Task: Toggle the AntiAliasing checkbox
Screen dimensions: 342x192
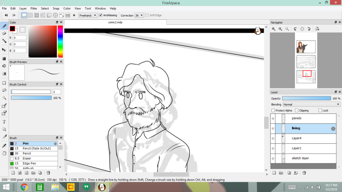Action: click(100, 15)
